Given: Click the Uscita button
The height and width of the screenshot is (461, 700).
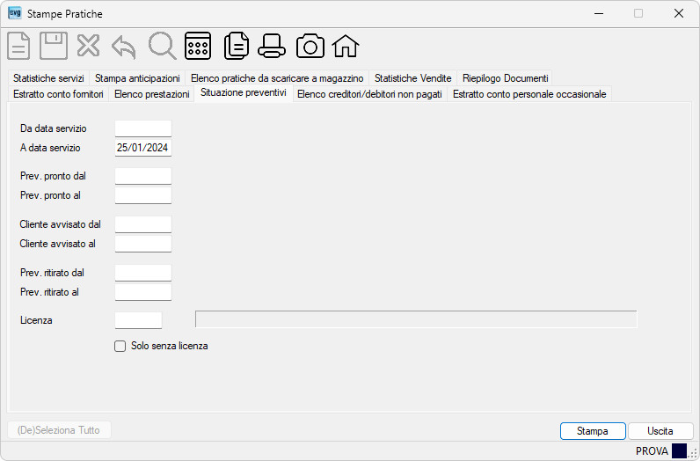Looking at the screenshot, I should click(660, 431).
